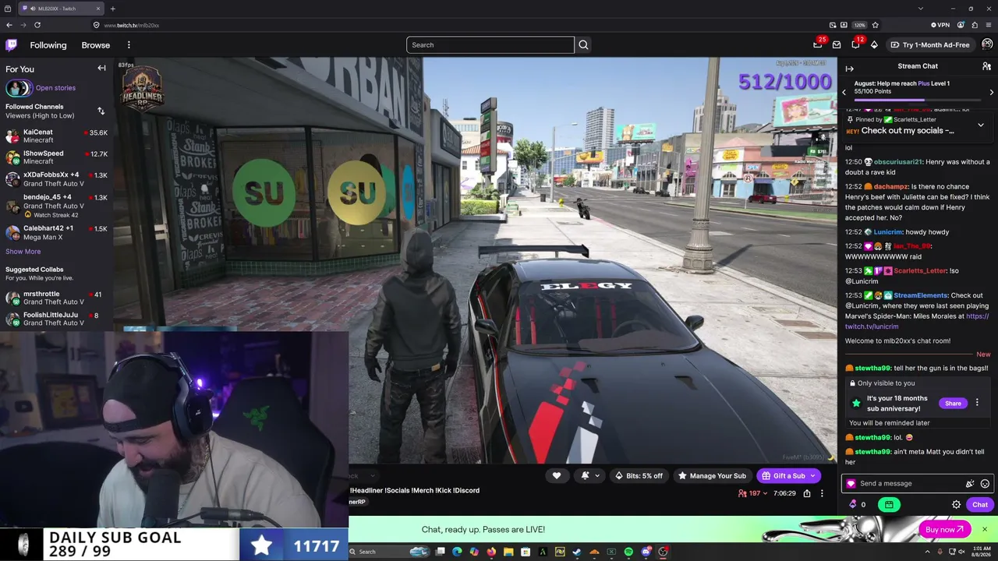Open notifications with 12 badge

click(855, 45)
